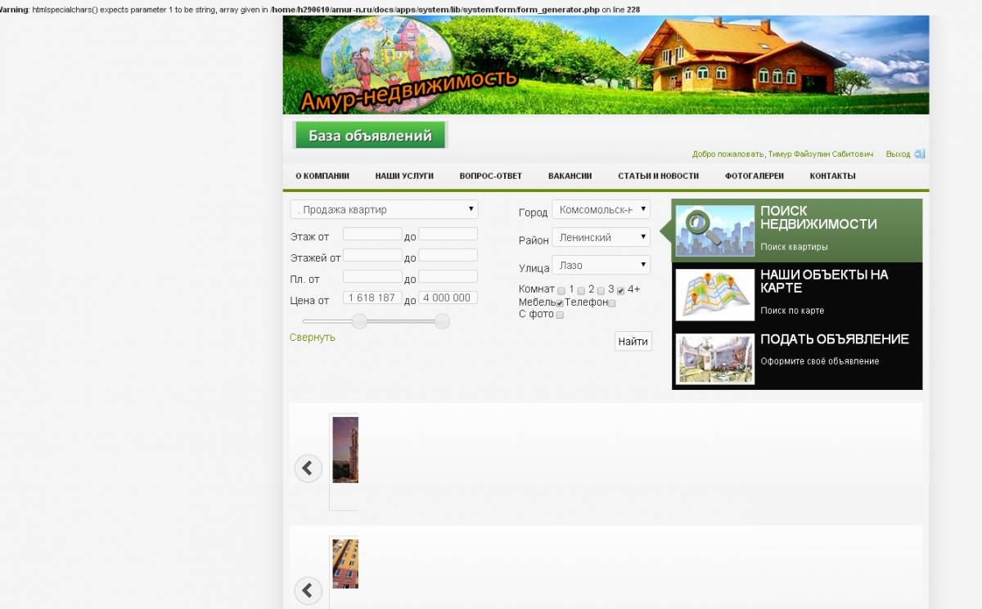Open the Наши услуги menu item
982x609 pixels.
(x=404, y=176)
